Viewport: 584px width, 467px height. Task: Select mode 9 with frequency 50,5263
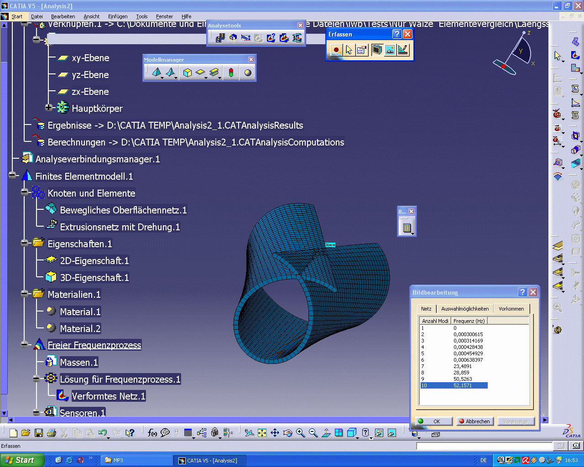coord(454,379)
